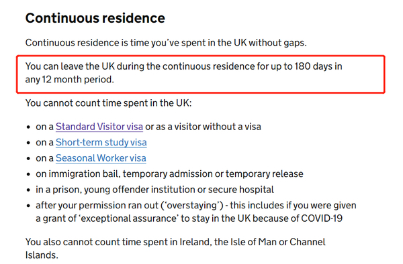Follow the Seasonal Worker visa link
The height and width of the screenshot is (264, 403).
pyautogui.click(x=101, y=158)
